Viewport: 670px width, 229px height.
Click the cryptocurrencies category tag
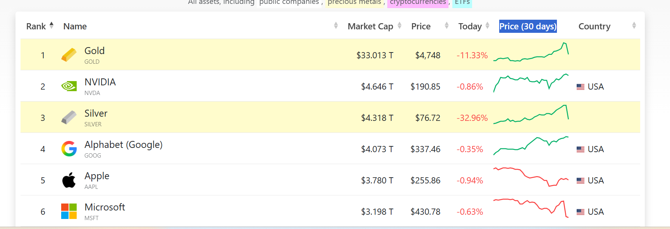(x=417, y=2)
